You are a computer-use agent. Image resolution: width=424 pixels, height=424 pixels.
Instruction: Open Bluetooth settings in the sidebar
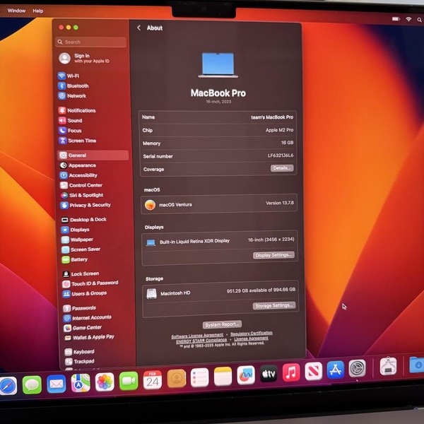tap(73, 86)
